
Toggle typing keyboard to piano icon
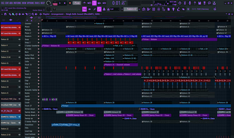coord(84,9)
